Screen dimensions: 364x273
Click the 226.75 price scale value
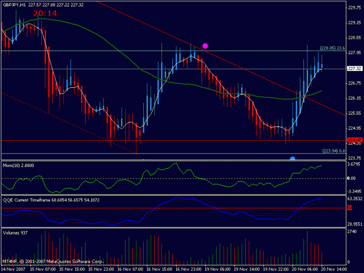pyautogui.click(x=354, y=83)
